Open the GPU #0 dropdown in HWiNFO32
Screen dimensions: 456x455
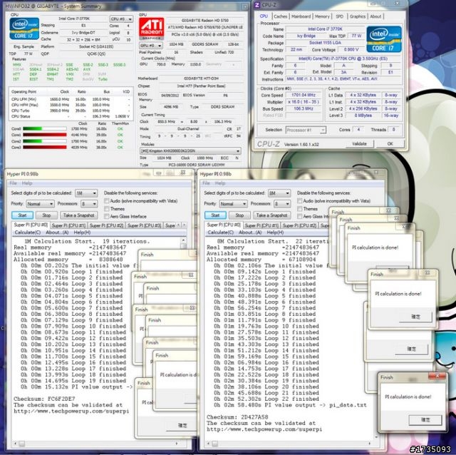point(150,46)
